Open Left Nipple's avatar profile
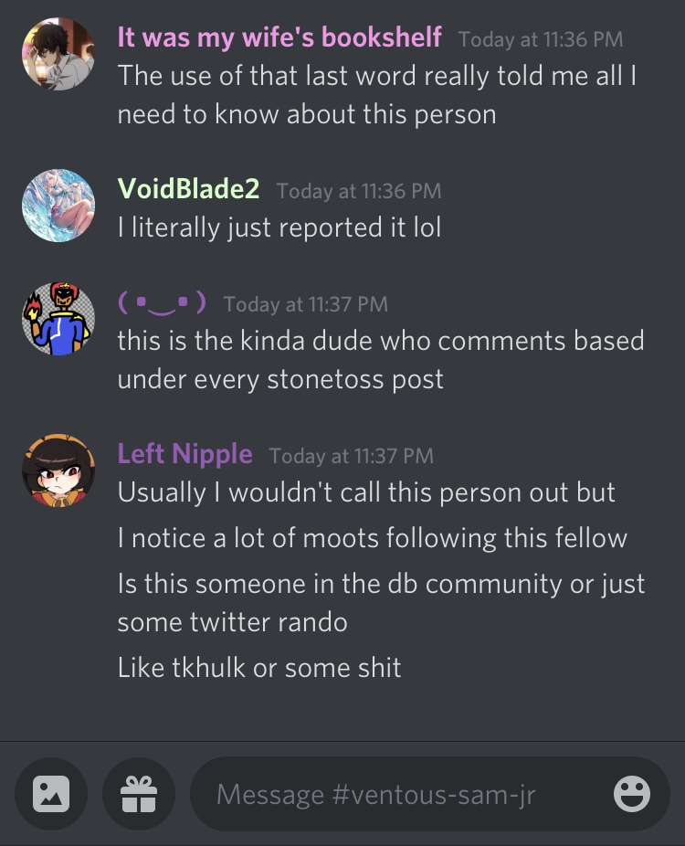The image size is (685, 846). 58,471
